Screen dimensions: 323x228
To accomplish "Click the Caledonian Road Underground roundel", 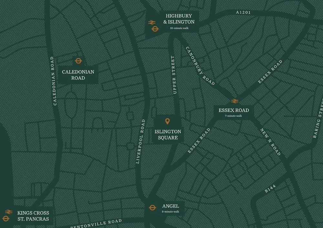I will point(78,60).
